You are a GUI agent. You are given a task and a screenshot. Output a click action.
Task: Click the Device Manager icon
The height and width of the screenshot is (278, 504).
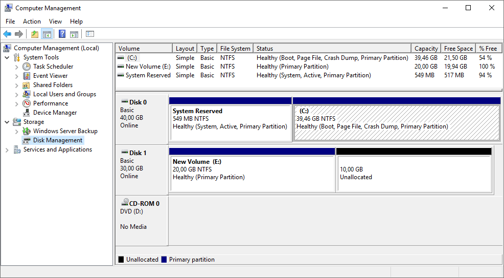(x=27, y=113)
